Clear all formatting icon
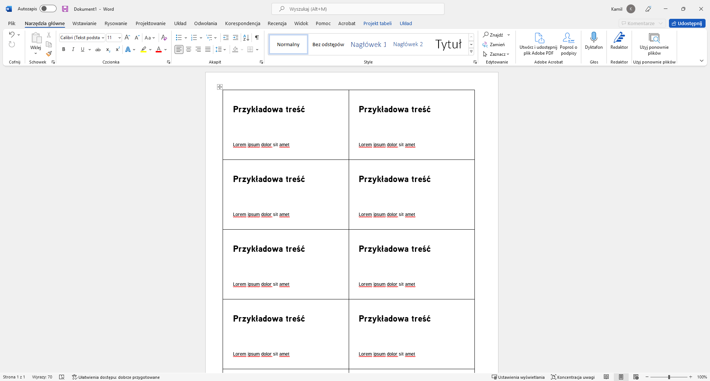The width and height of the screenshot is (710, 381). 164,38
